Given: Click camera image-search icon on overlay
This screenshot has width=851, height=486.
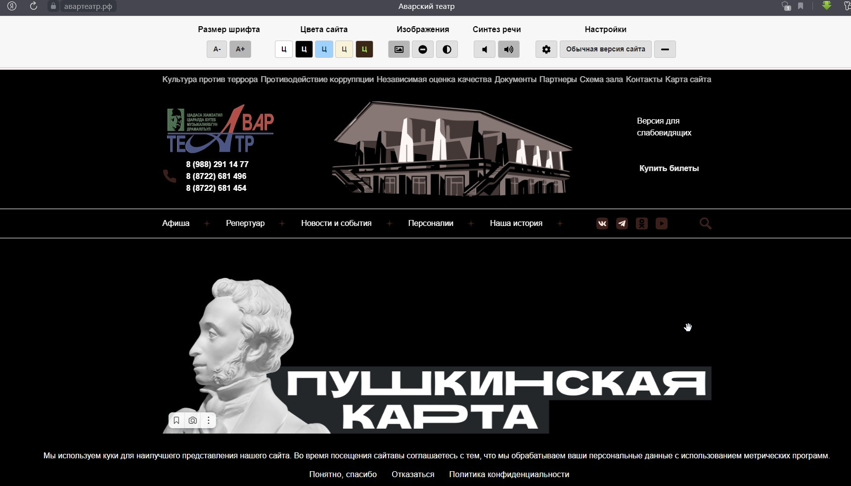Looking at the screenshot, I should [x=193, y=420].
